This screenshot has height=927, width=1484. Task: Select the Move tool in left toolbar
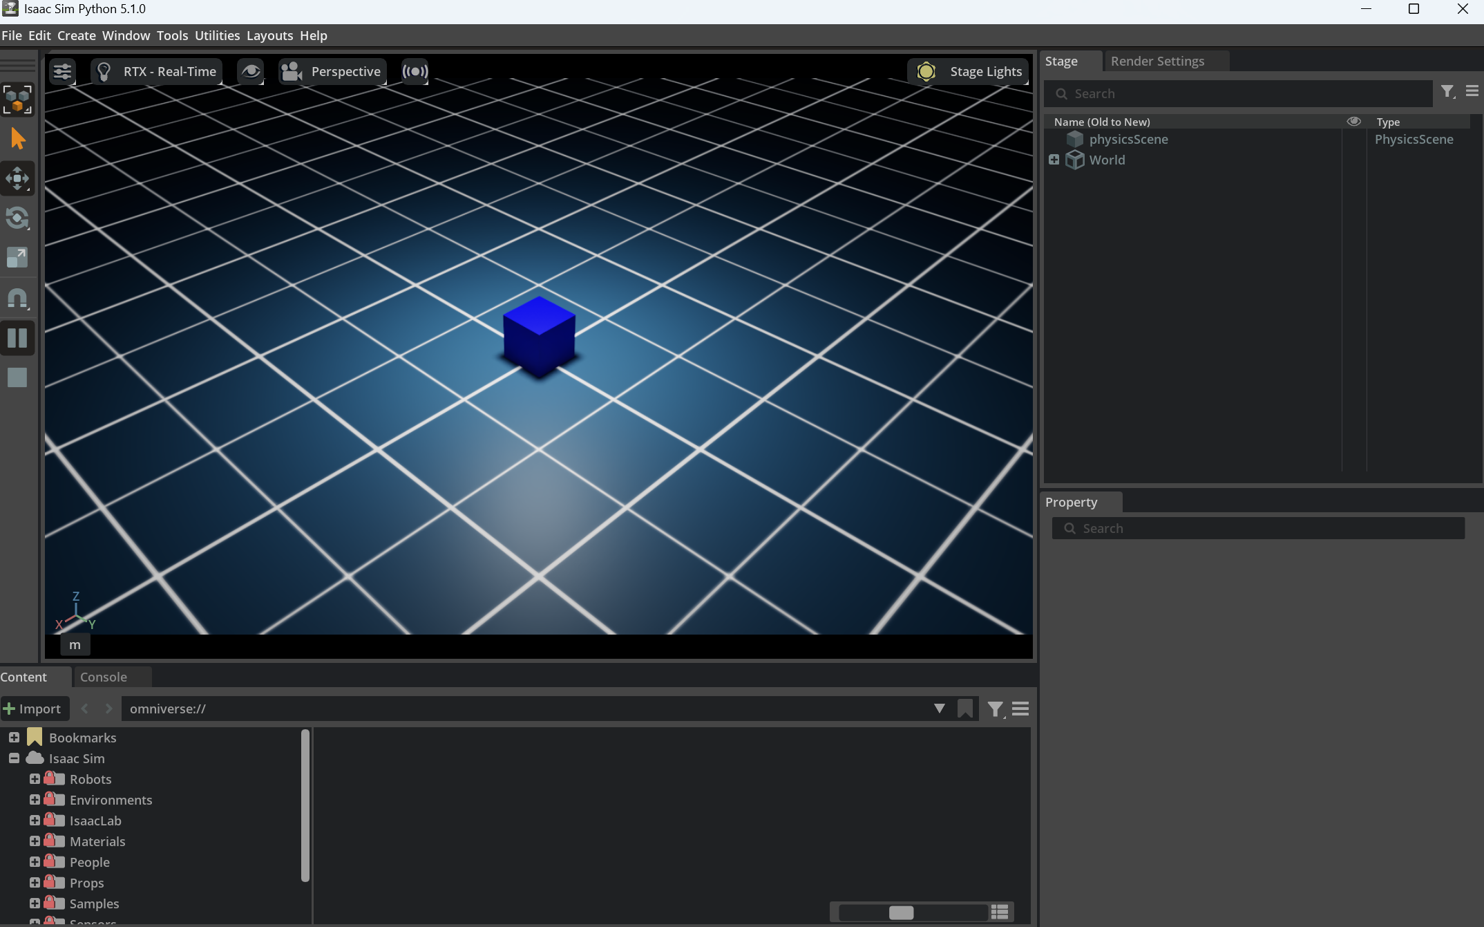coord(17,178)
